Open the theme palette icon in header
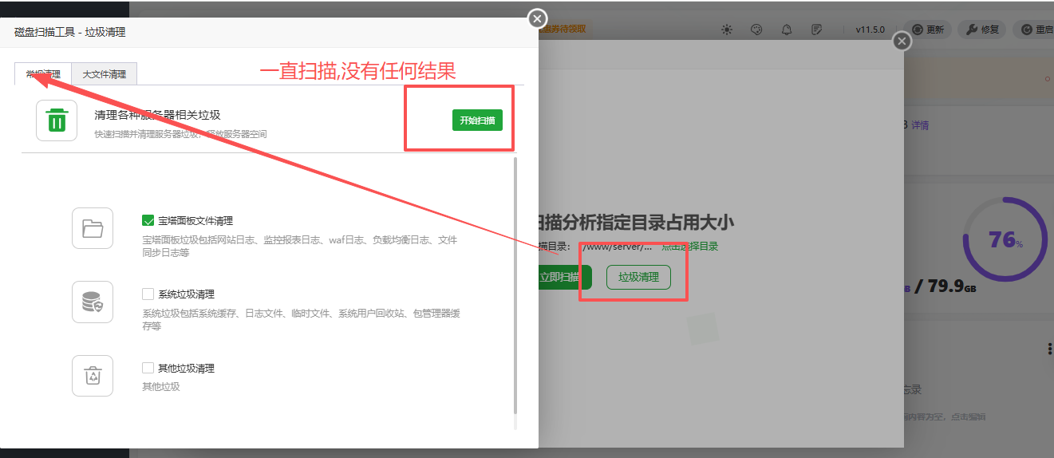The height and width of the screenshot is (458, 1054). [x=757, y=30]
